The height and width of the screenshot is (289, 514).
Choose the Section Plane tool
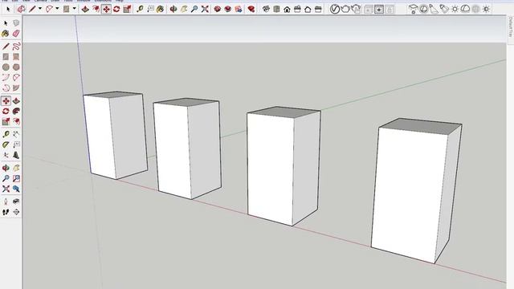16,212
